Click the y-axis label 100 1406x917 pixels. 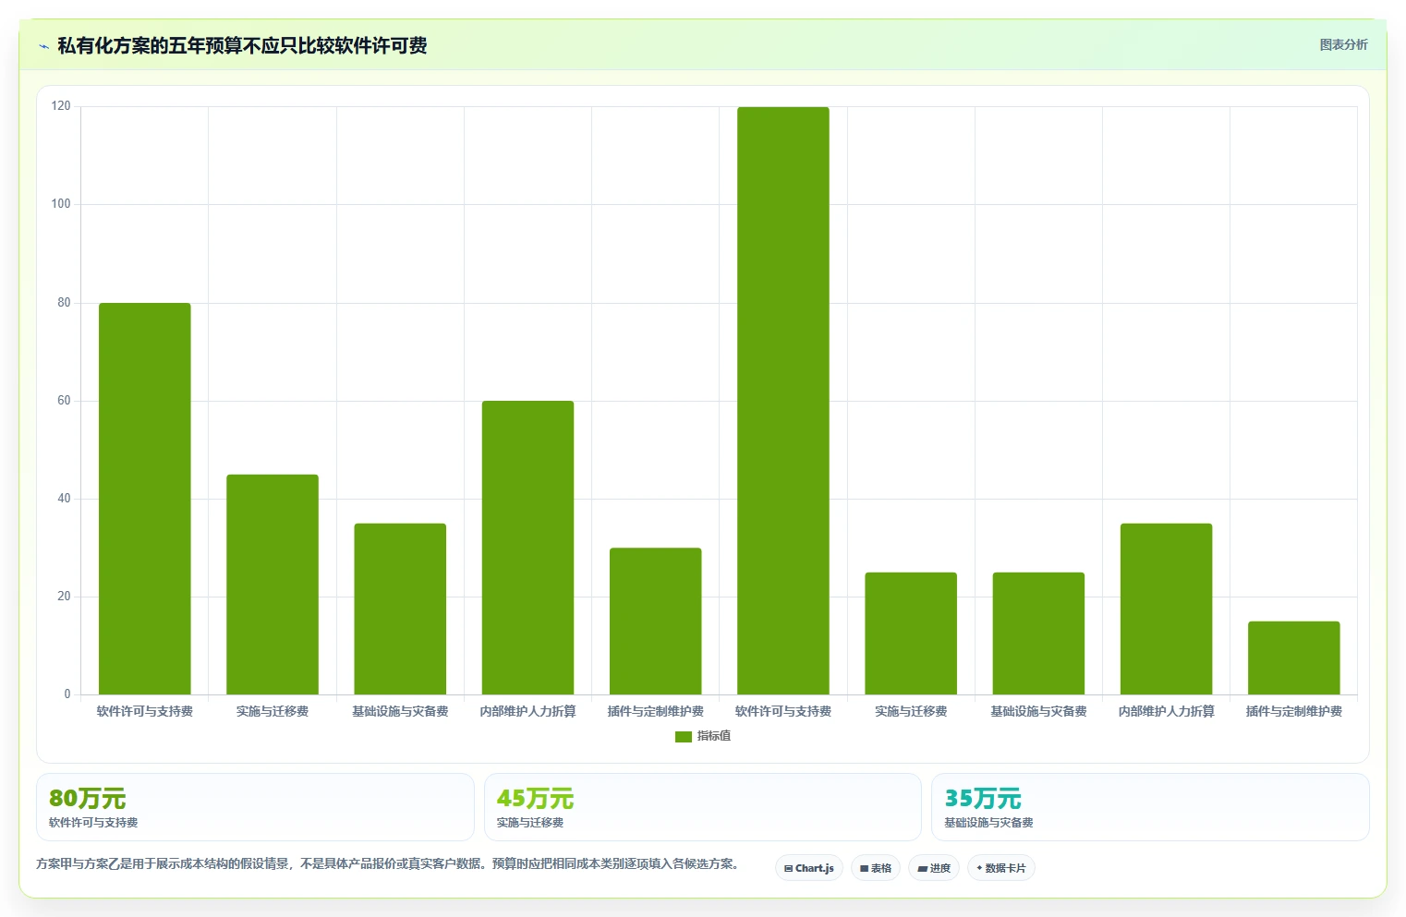click(x=61, y=204)
